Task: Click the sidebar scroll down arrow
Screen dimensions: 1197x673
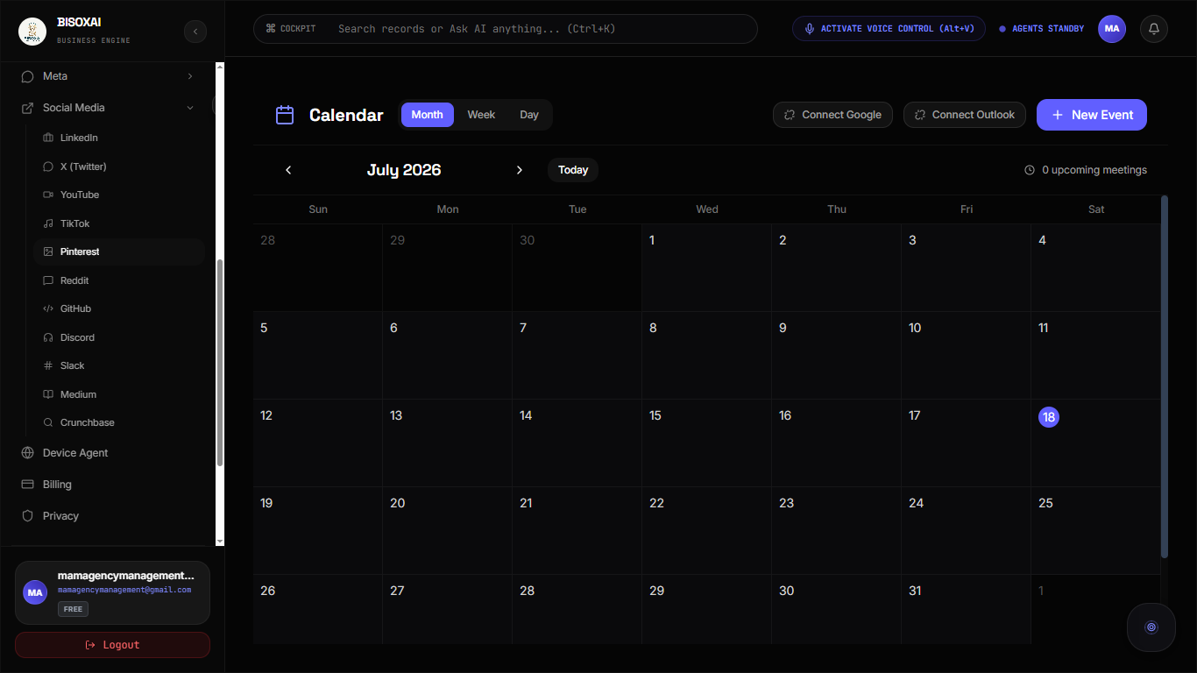Action: point(220,542)
